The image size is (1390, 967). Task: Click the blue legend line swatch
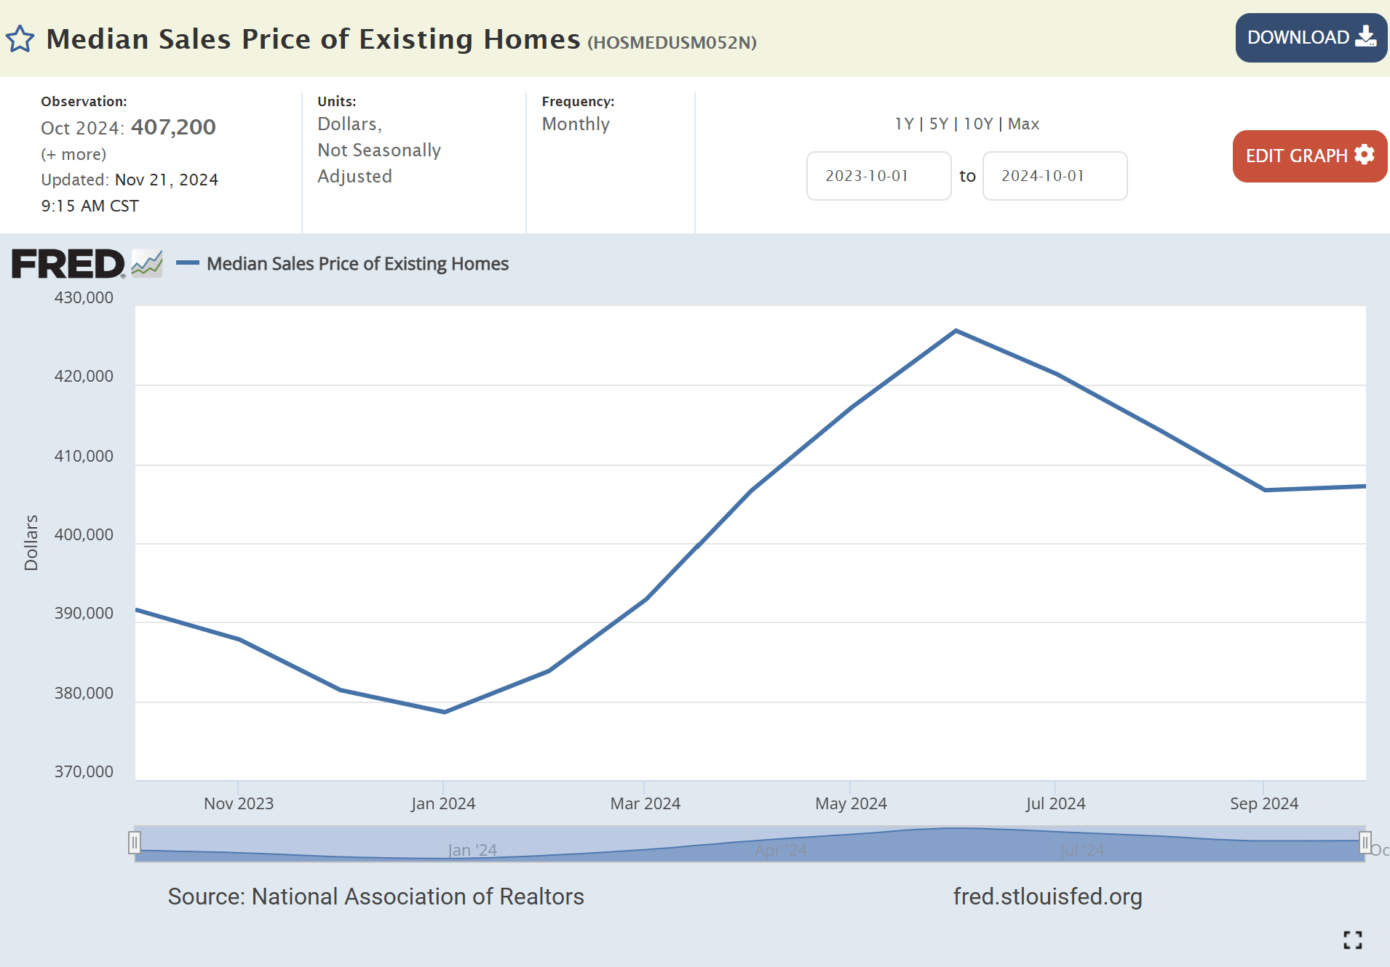click(x=188, y=263)
